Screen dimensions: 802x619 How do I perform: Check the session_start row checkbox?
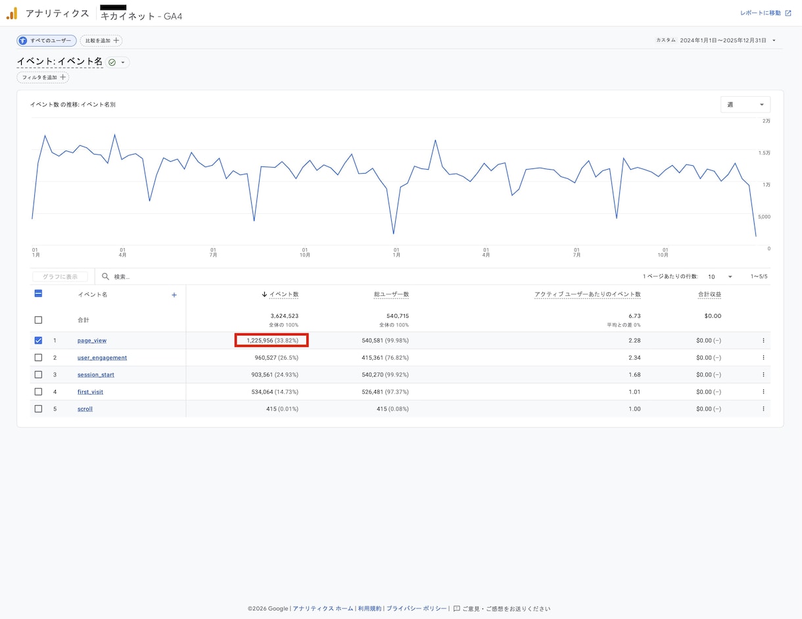38,375
